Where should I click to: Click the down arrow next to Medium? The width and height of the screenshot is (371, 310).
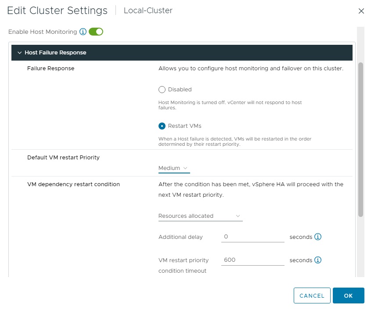click(x=185, y=168)
